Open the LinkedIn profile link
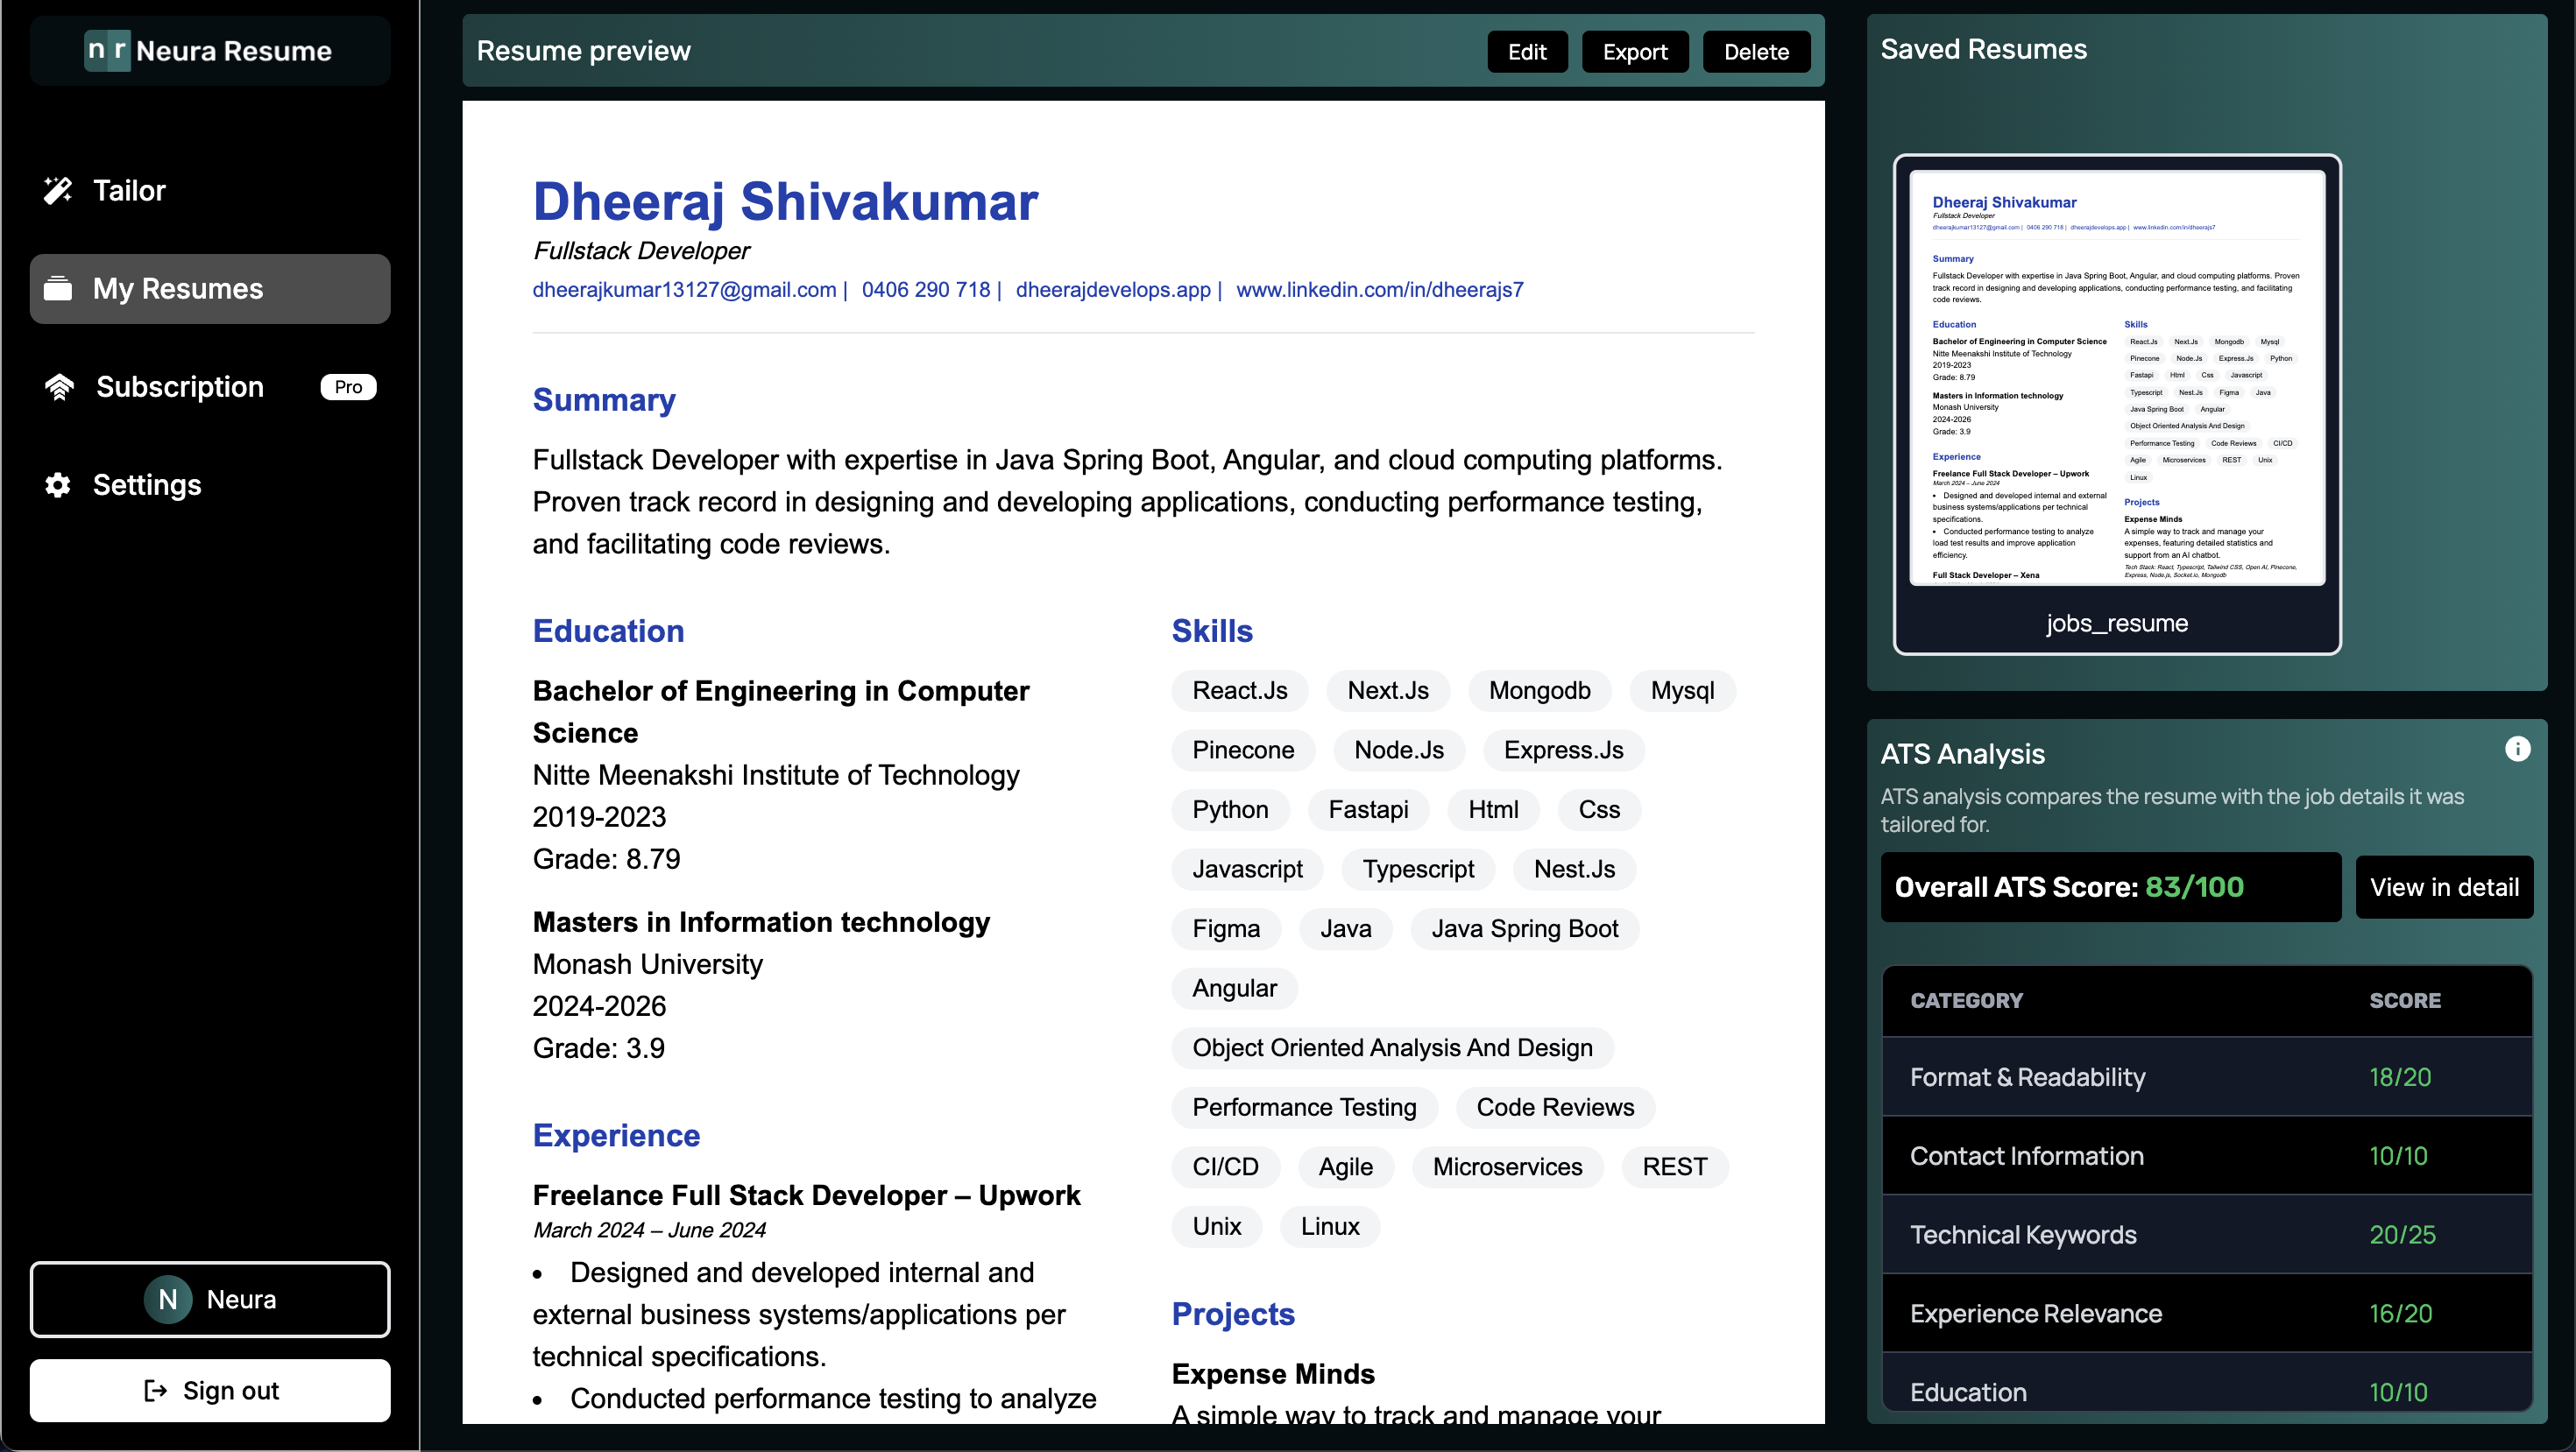2576x1452 pixels. pos(1379,290)
